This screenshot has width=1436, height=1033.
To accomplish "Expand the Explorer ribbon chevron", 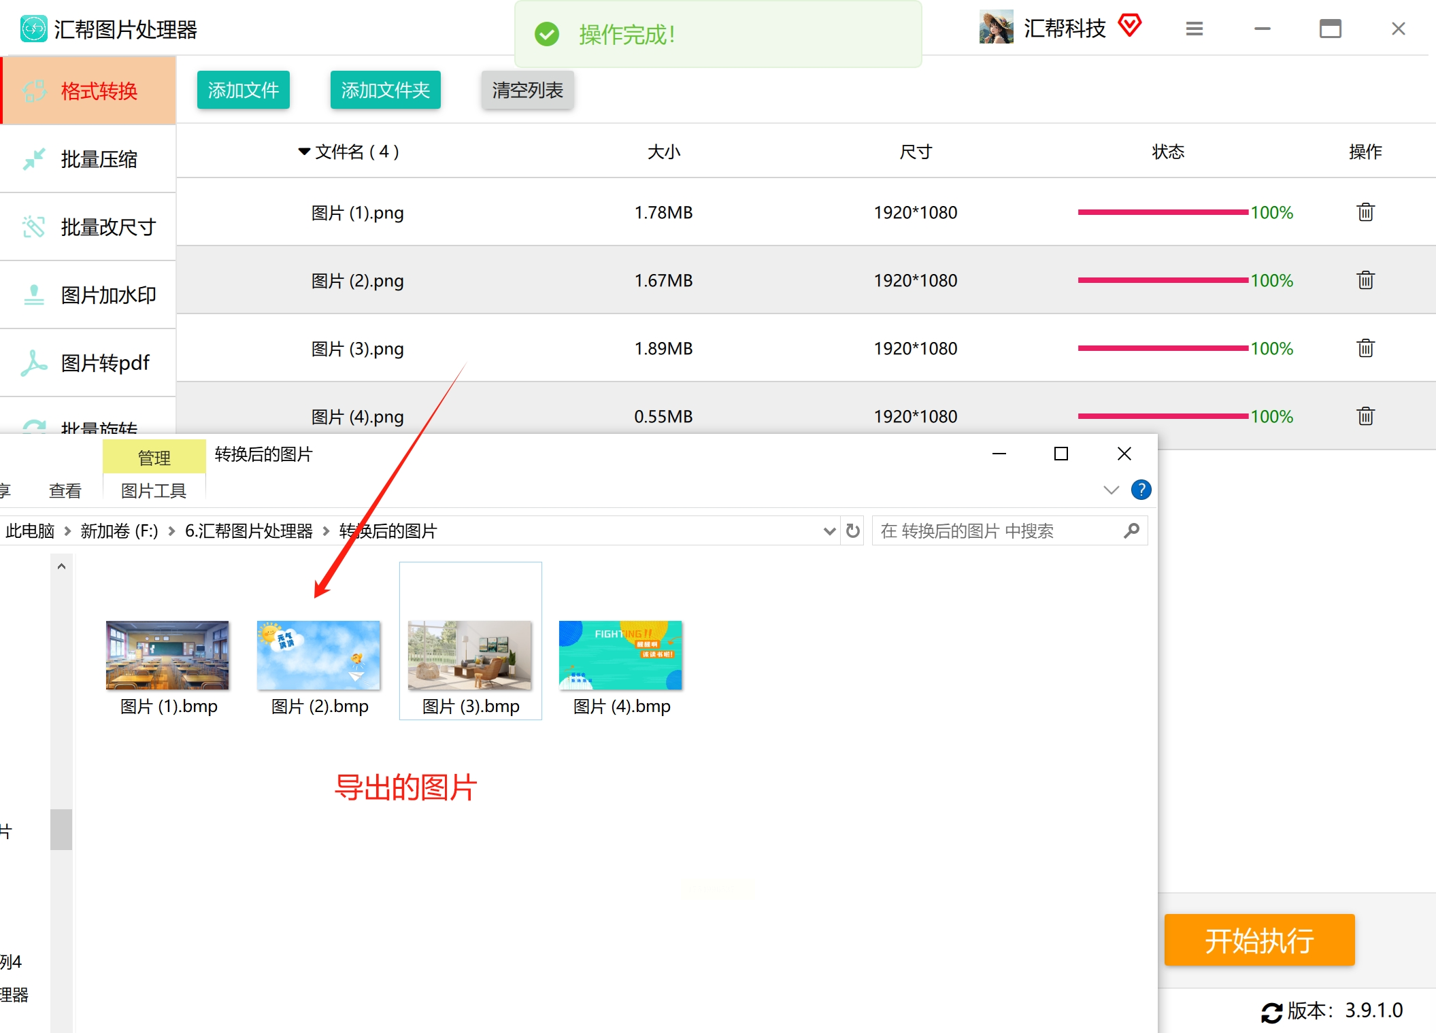I will (x=1111, y=490).
